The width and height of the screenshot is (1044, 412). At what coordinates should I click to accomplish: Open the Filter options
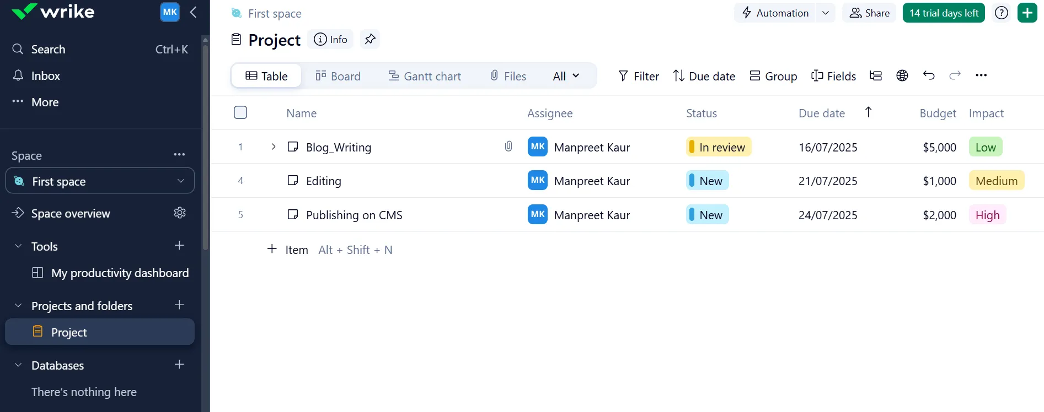639,75
